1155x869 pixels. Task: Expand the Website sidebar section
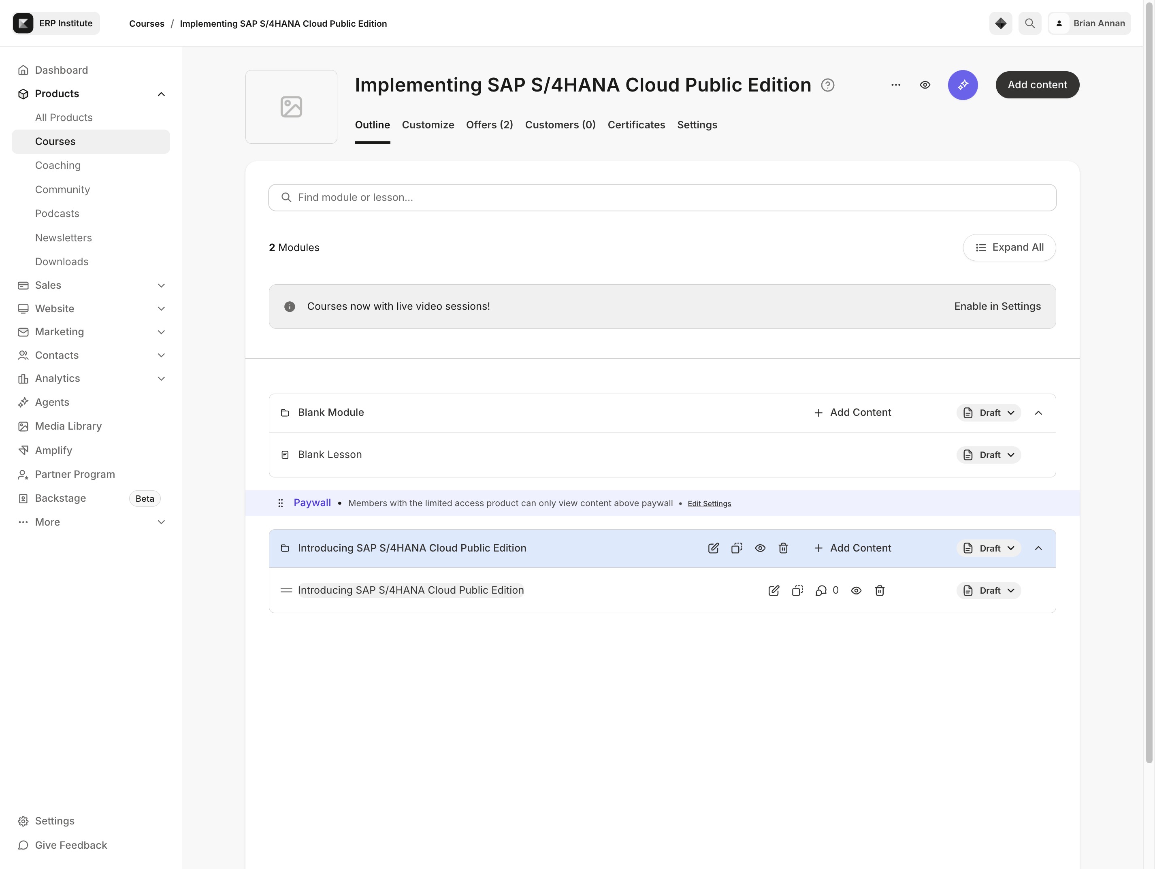coord(161,309)
